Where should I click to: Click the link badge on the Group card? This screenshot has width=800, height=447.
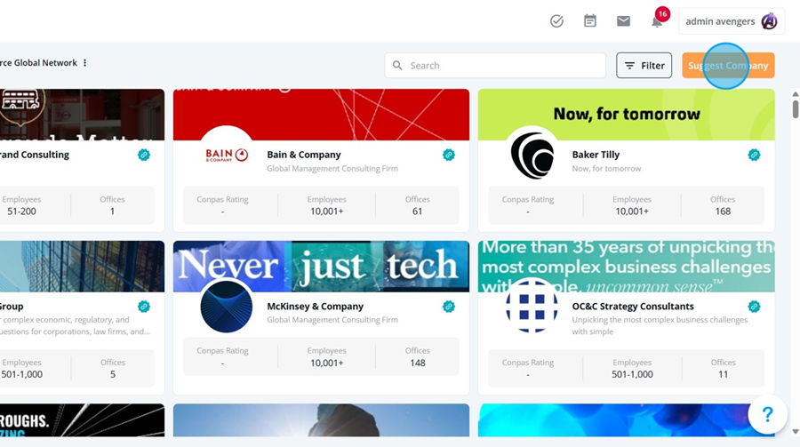[144, 307]
